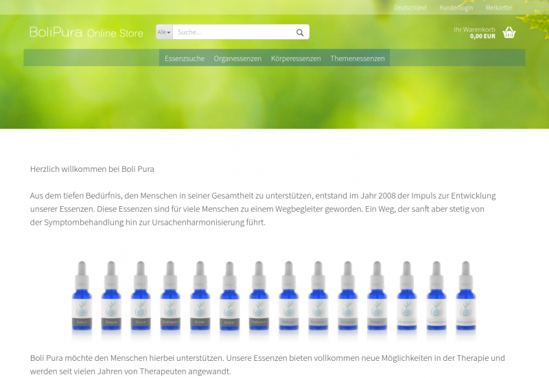
Task: Click the paragraph starting 'Boli Pura möchte'
Action: [x=268, y=364]
